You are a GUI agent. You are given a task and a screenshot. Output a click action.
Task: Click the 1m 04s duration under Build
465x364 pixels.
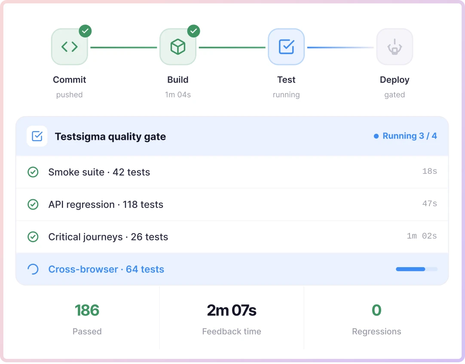click(x=178, y=94)
